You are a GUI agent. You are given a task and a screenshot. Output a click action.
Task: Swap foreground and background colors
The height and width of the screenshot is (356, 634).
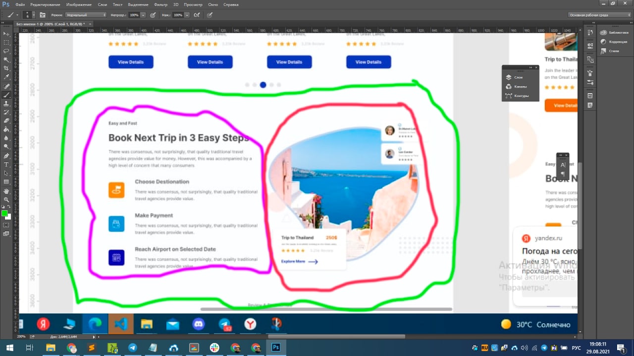point(9,207)
